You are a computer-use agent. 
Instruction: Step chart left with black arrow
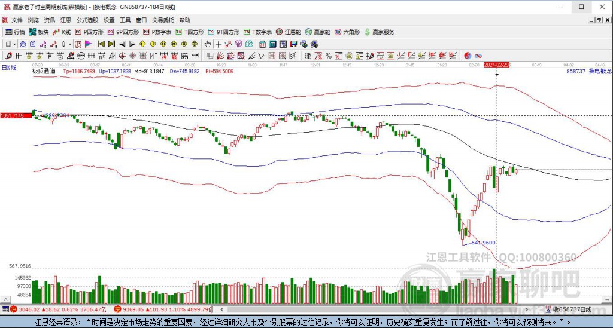pos(122,44)
